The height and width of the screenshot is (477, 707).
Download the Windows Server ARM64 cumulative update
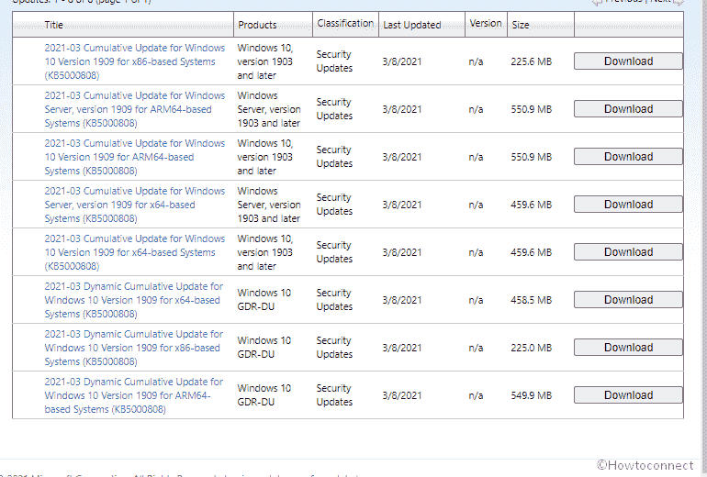628,109
